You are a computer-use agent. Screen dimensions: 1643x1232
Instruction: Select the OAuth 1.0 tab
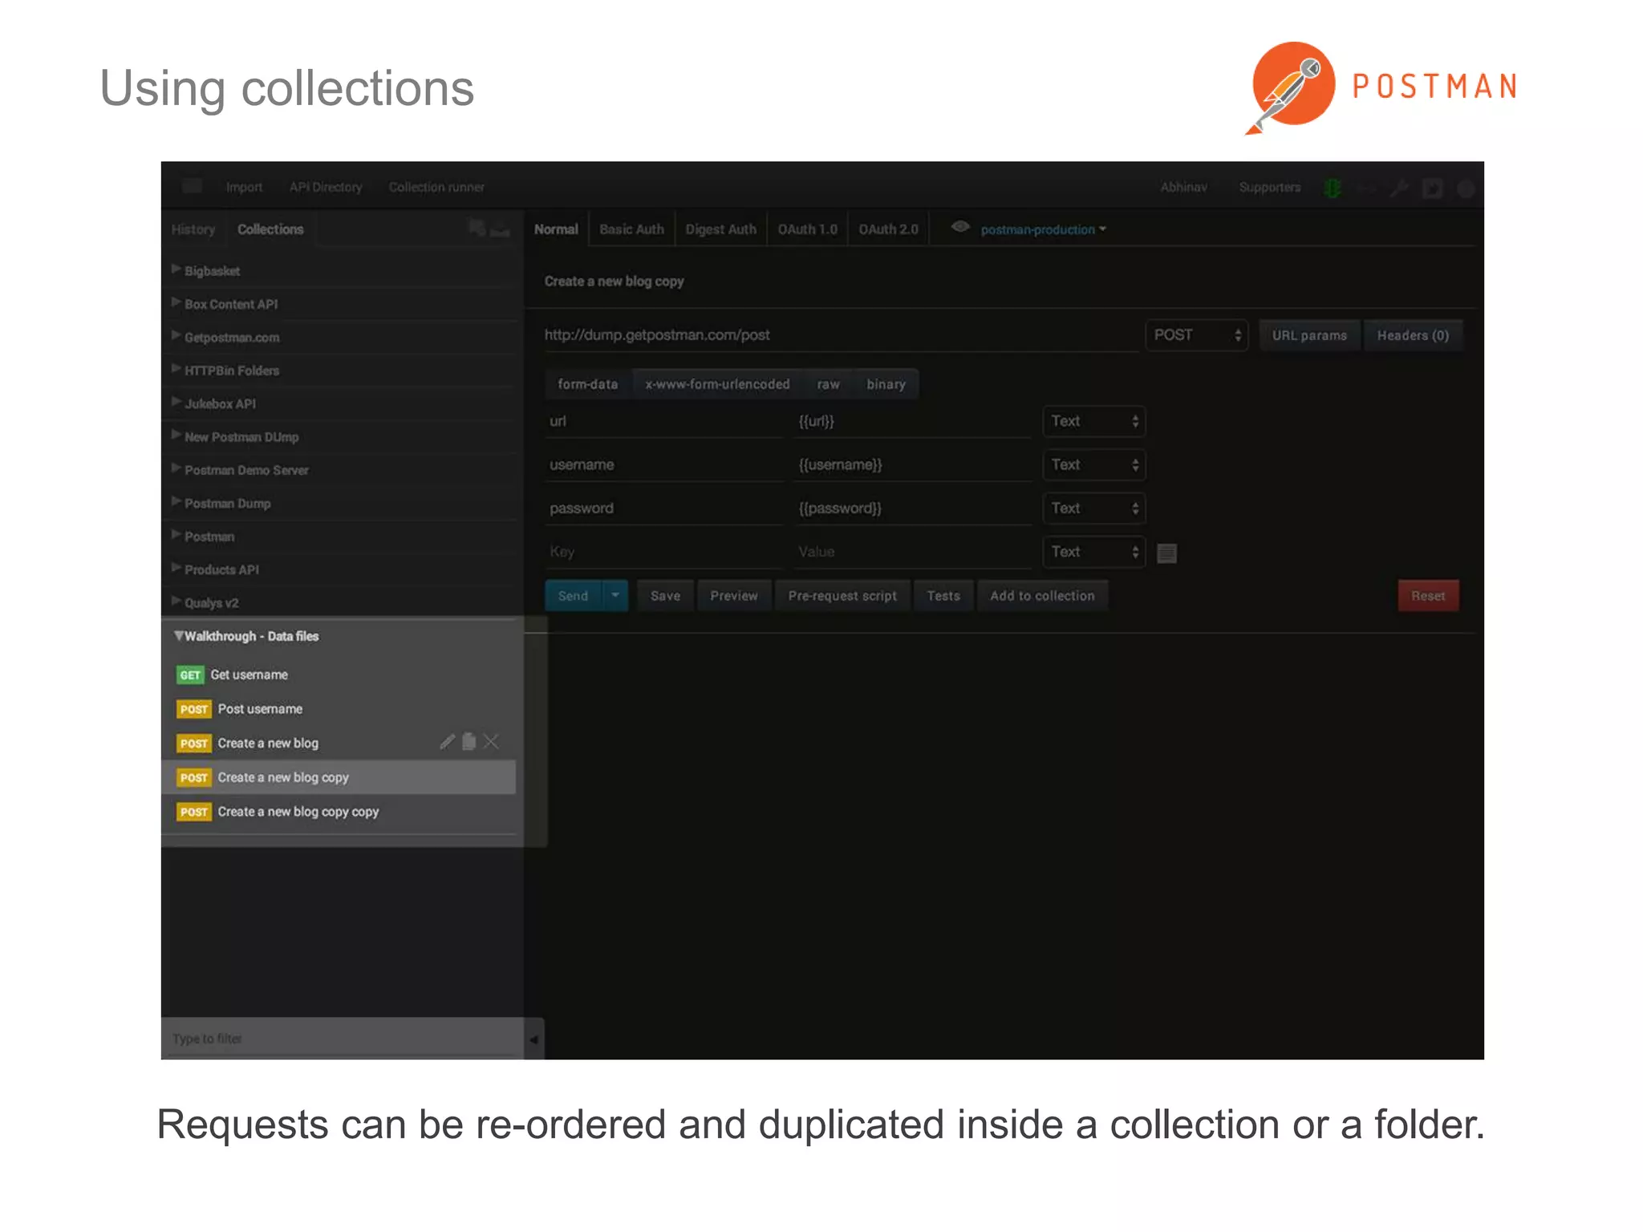point(807,229)
